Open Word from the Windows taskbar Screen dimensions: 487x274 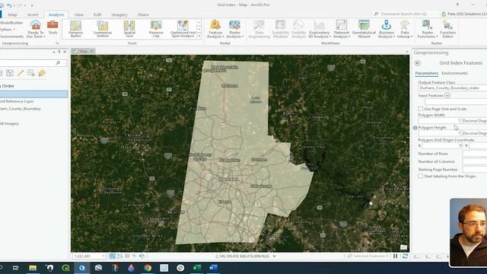pos(213,268)
